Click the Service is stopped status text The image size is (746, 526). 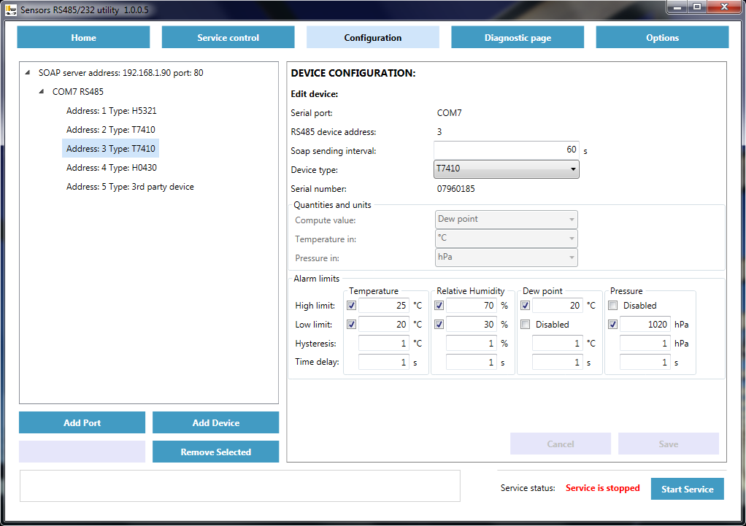(602, 488)
